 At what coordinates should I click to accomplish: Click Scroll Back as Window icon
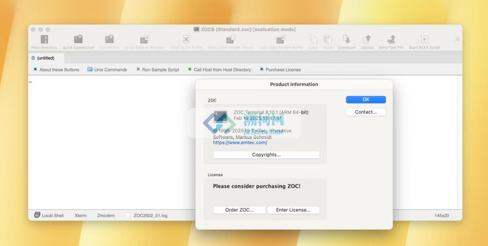pyautogui.click(x=144, y=39)
